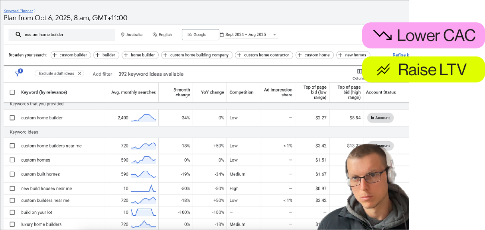
Task: Check 'custom builders near me' checkbox
Action: click(12, 201)
